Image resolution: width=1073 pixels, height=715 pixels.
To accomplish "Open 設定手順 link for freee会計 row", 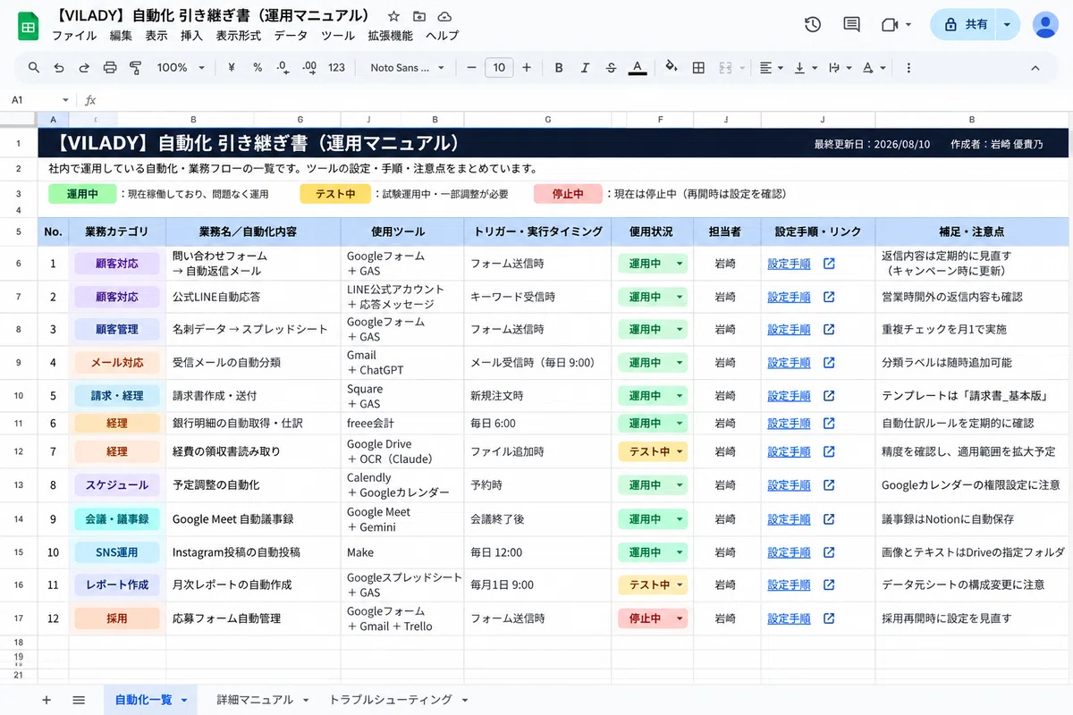I will click(x=789, y=423).
